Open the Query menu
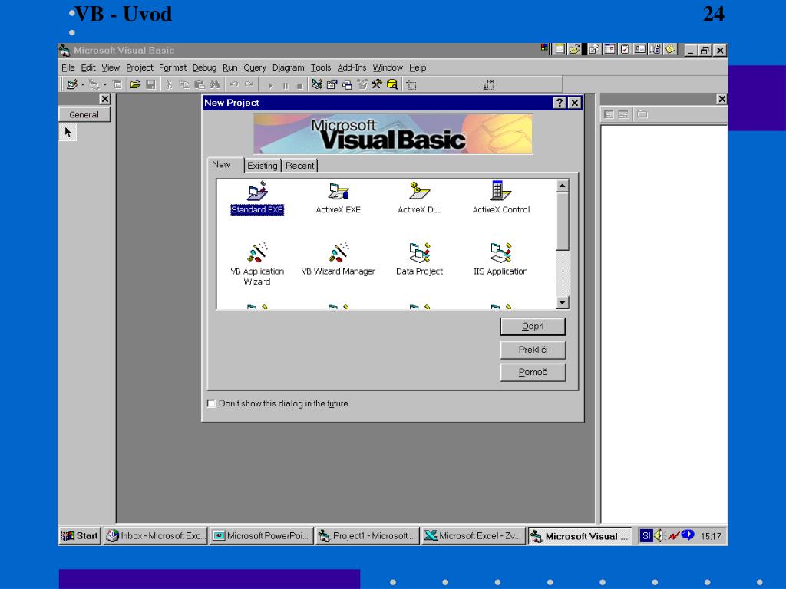 (x=255, y=67)
